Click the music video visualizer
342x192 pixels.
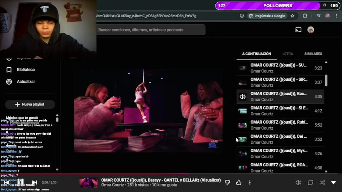pyautogui.click(x=148, y=111)
